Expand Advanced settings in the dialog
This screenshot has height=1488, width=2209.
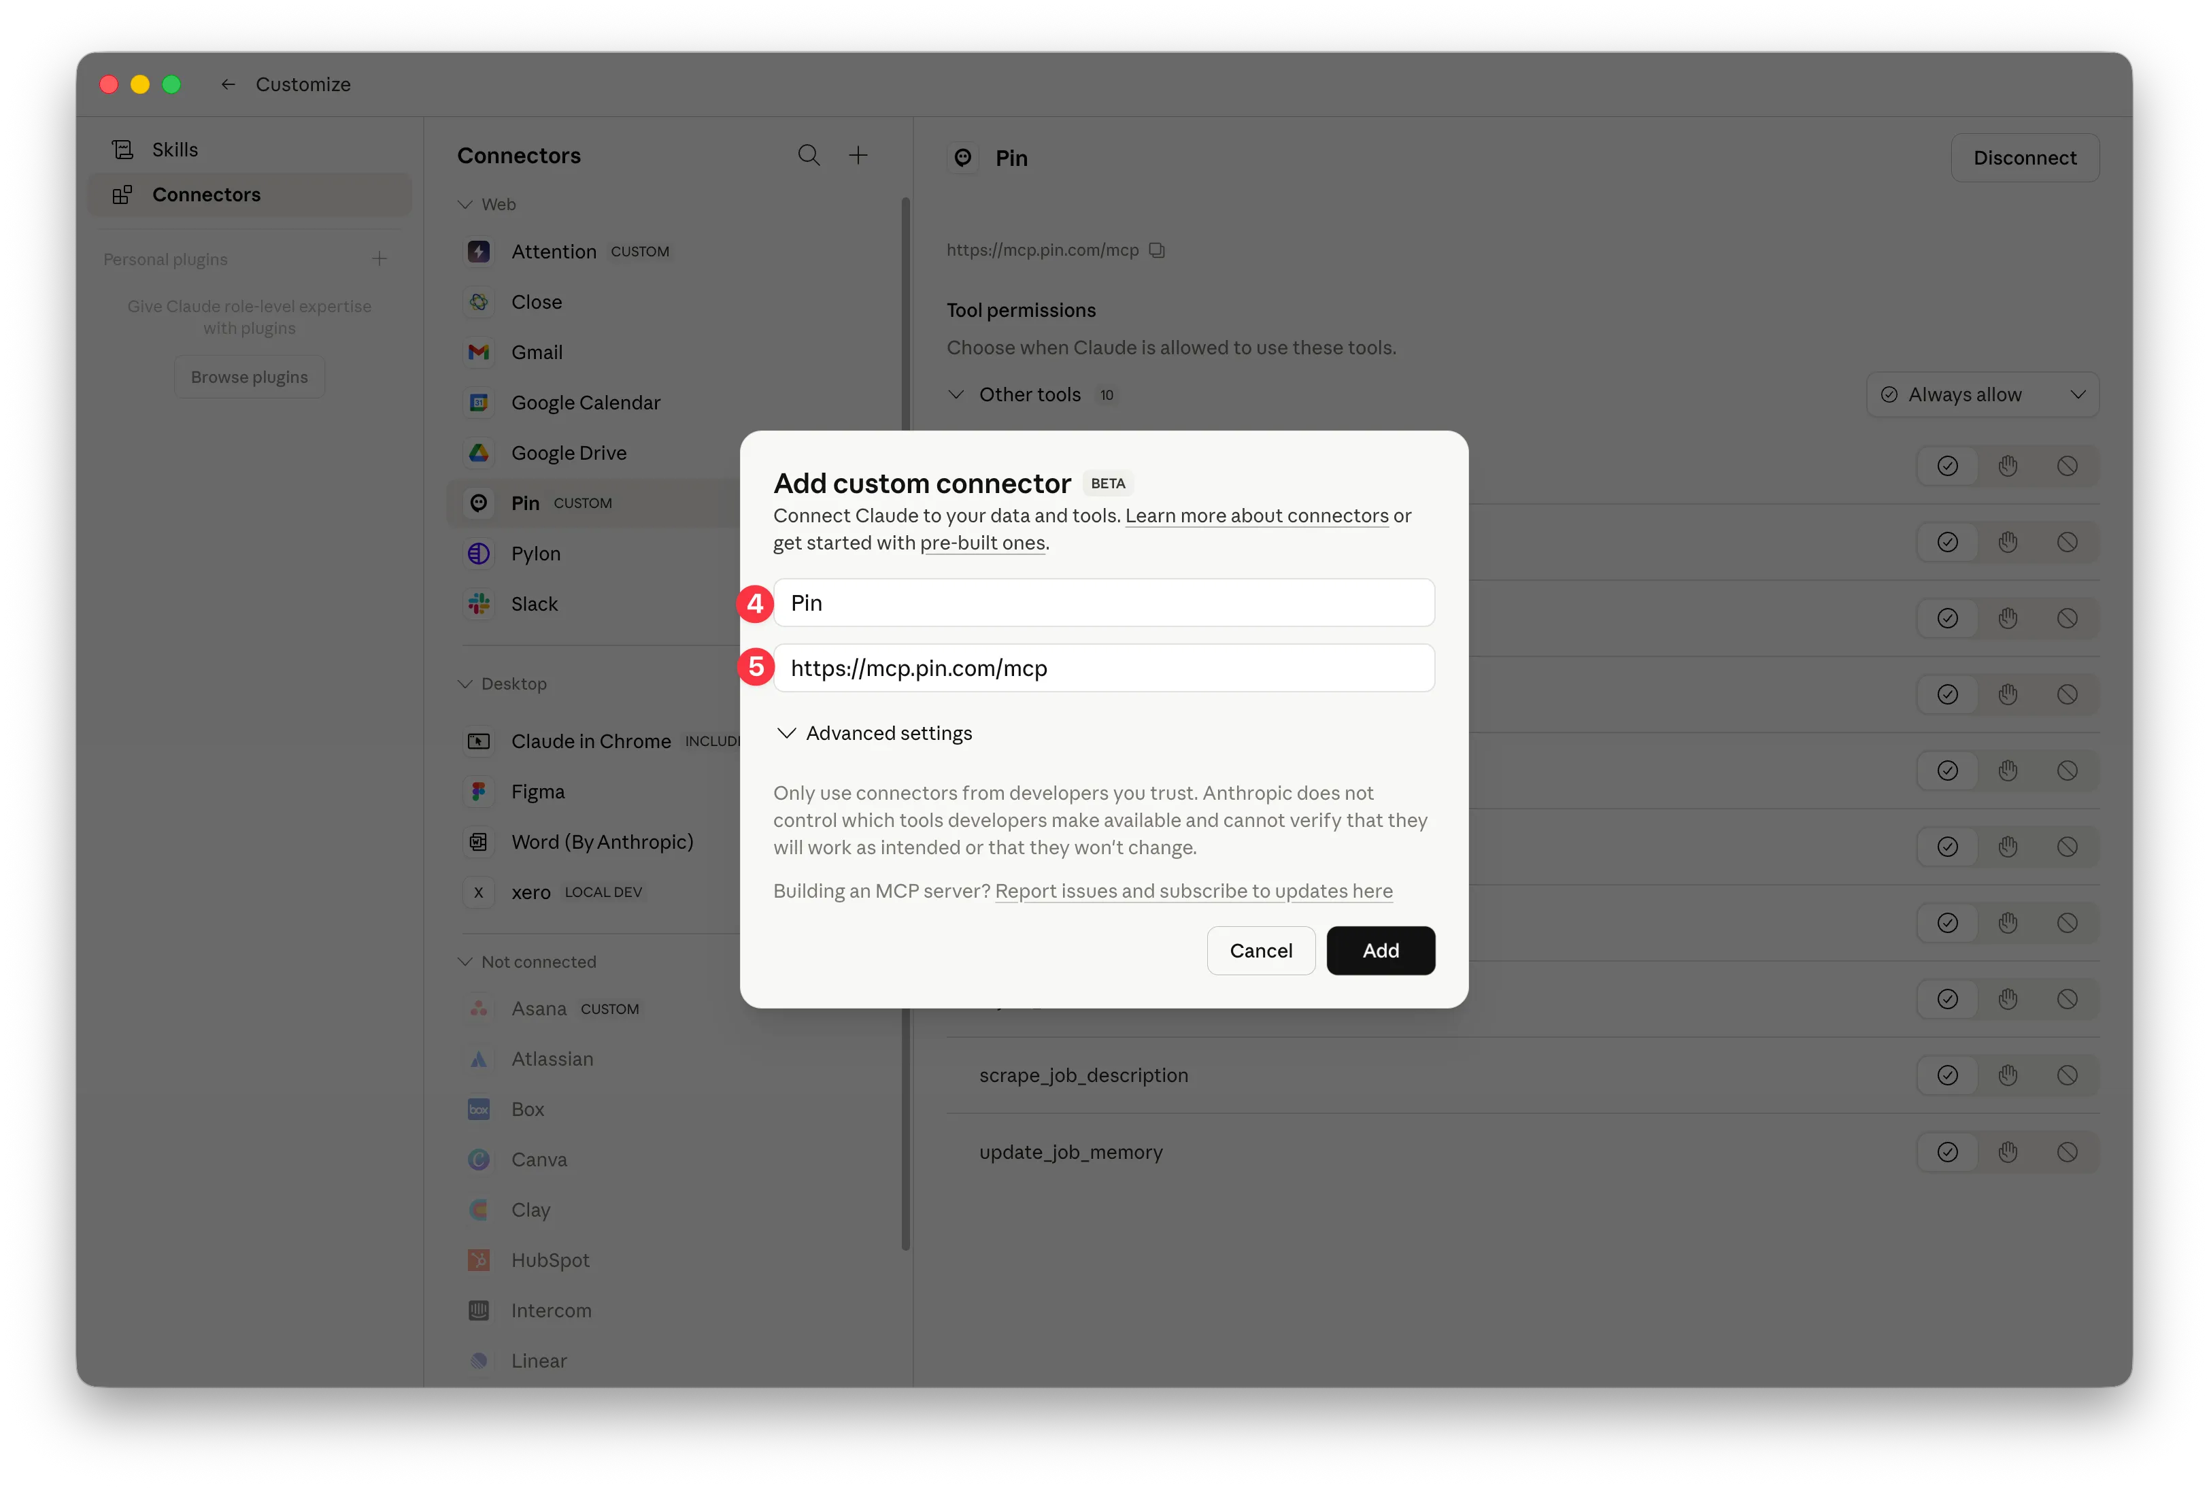click(x=875, y=734)
